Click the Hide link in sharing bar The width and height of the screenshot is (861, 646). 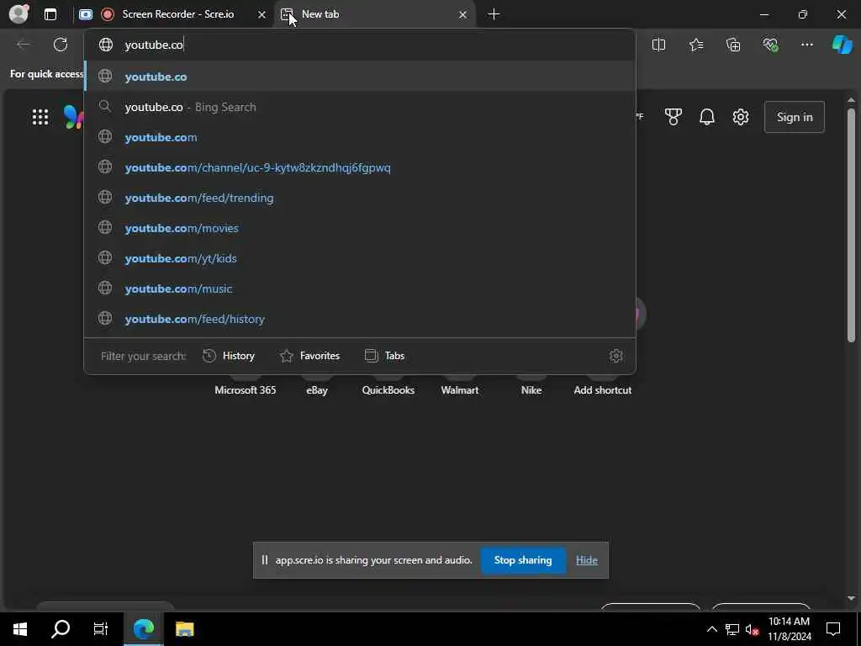(586, 559)
